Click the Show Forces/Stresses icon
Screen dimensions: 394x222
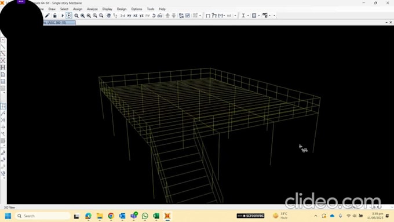tap(221, 16)
